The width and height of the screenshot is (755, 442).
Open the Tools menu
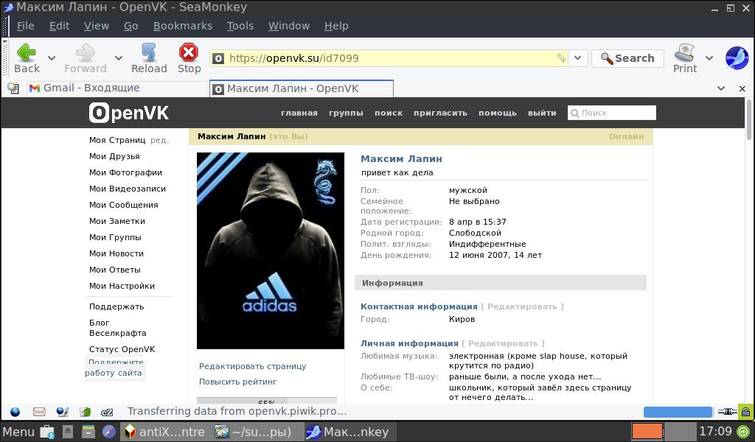pyautogui.click(x=240, y=26)
